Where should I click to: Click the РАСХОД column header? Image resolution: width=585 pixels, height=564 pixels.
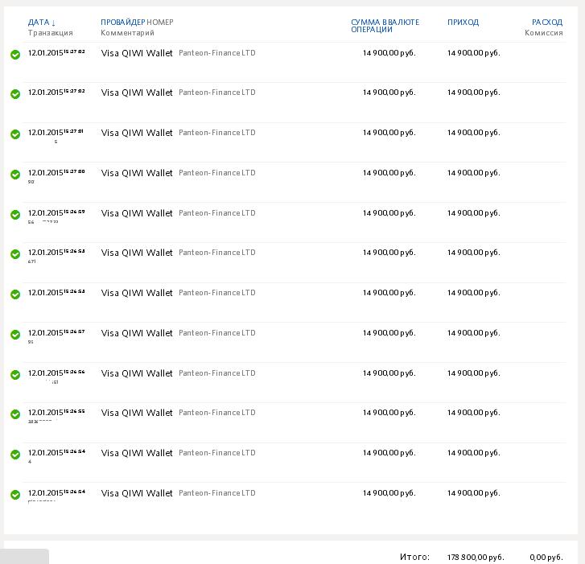(547, 23)
